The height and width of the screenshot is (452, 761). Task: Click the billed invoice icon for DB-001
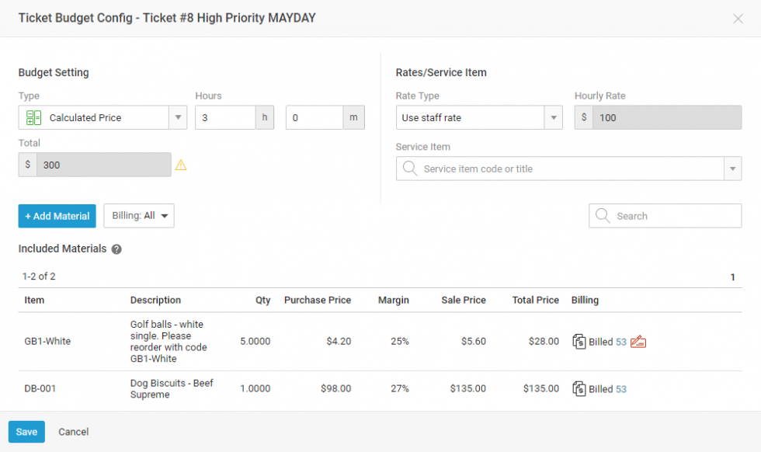pyautogui.click(x=579, y=389)
